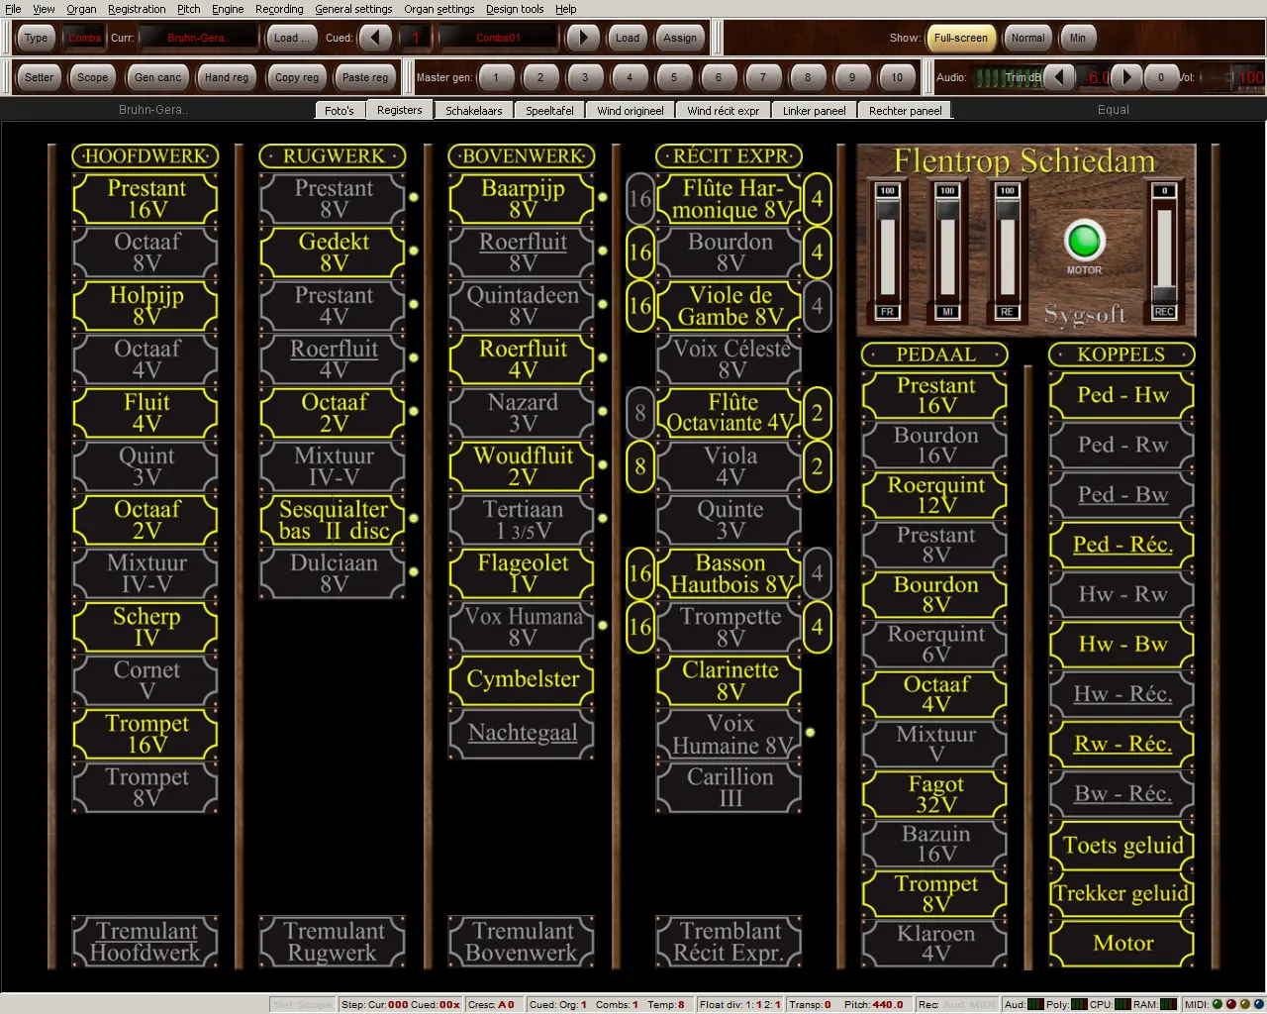The width and height of the screenshot is (1267, 1014).
Task: Toggle the Tremulant Rugwerk stop
Action: [334, 942]
